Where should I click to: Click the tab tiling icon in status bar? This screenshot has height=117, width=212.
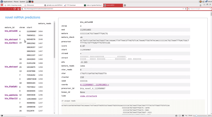pos(180,116)
